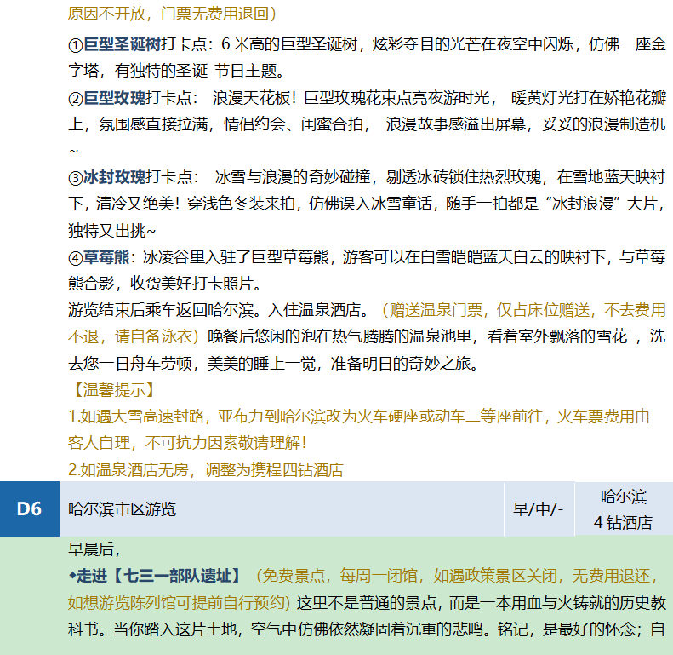Click the circled number ① bullet marker

coord(76,43)
